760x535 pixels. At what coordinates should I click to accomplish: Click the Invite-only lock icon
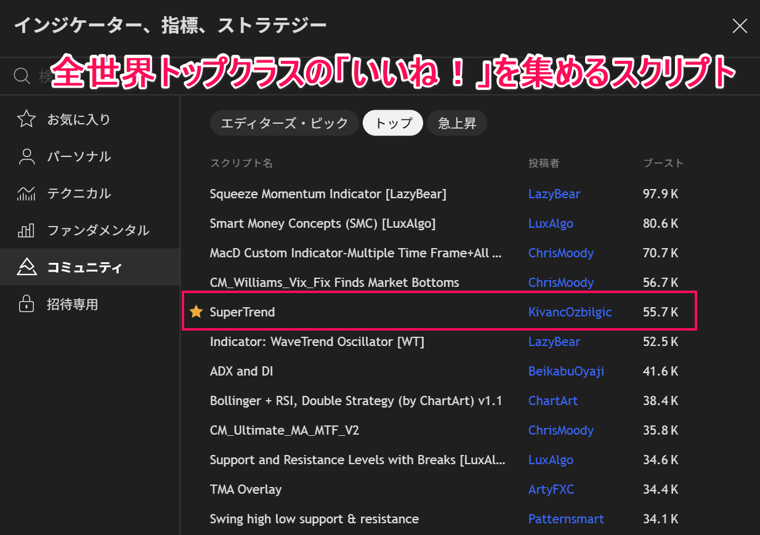[x=26, y=304]
